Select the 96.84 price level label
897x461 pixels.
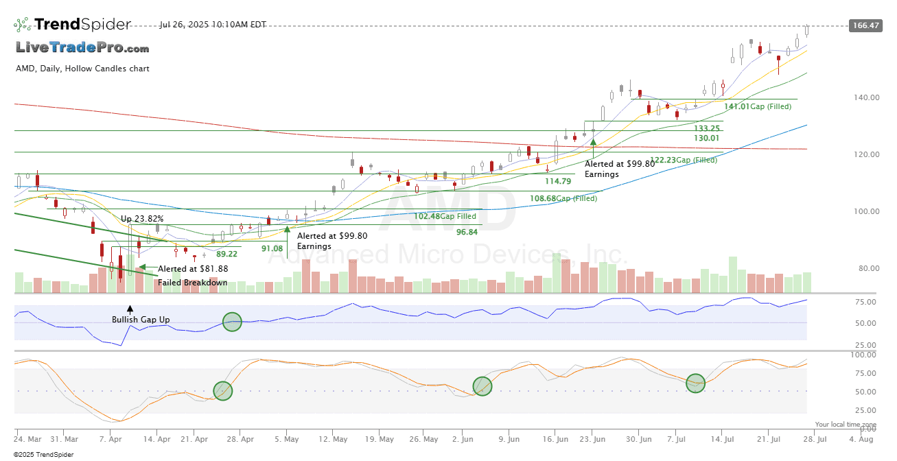[467, 233]
